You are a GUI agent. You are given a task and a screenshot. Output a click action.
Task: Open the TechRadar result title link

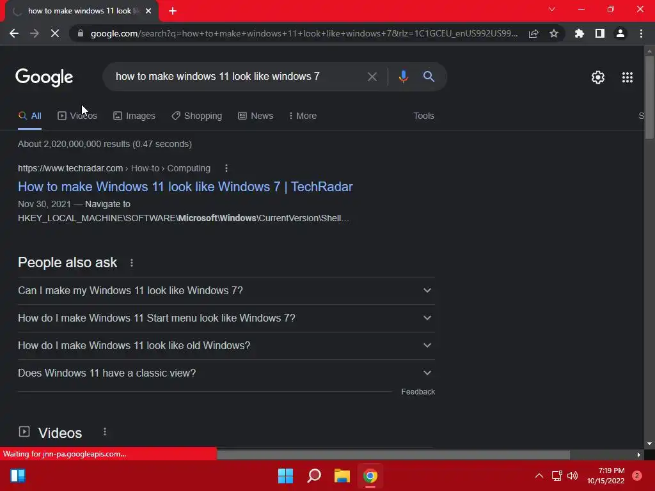185,187
